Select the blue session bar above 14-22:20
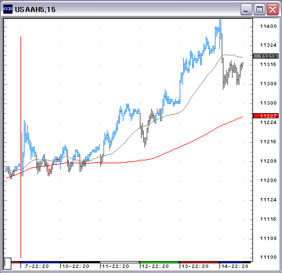The height and width of the screenshot is (273, 282). 231,262
